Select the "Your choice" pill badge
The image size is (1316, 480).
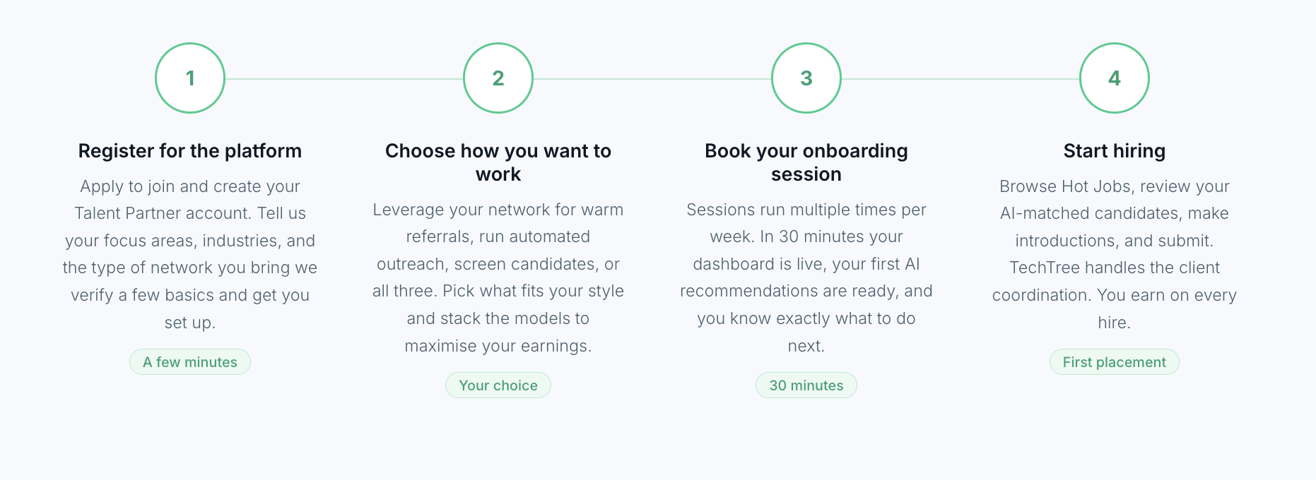click(498, 385)
